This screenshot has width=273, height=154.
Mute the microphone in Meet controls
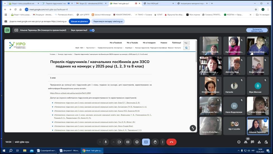pyautogui.click(x=106, y=142)
